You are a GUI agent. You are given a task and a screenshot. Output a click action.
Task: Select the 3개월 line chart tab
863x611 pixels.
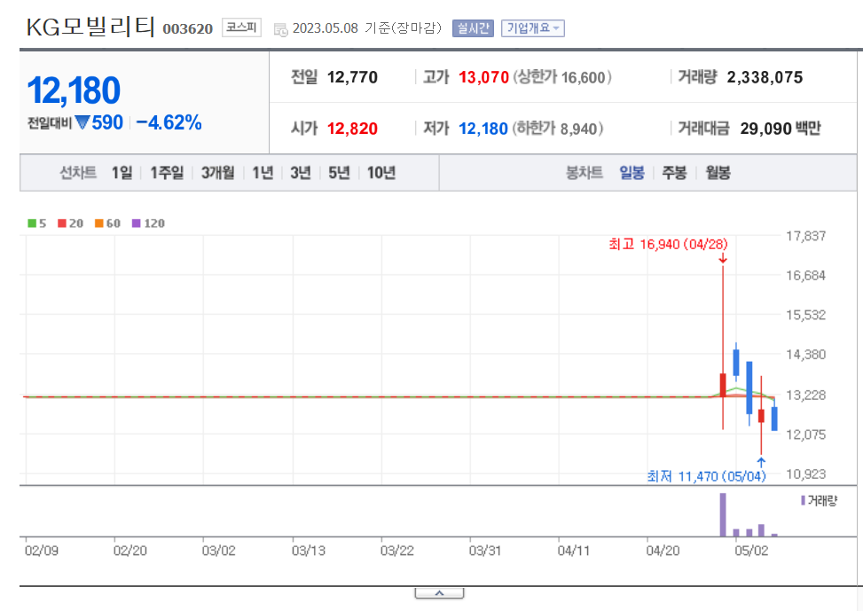click(x=218, y=173)
